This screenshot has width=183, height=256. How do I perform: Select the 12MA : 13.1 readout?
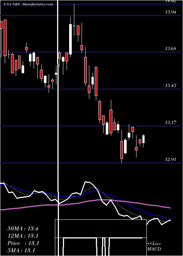[x=23, y=236]
